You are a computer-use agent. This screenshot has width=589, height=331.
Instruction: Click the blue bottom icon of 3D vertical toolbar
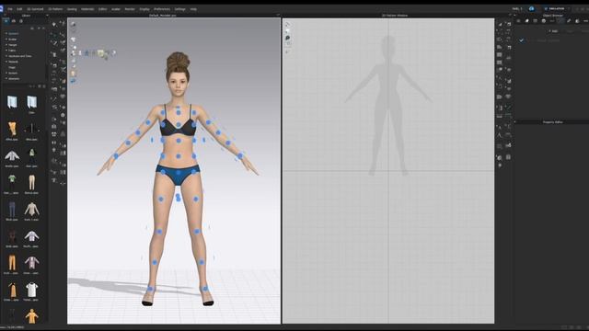click(73, 80)
